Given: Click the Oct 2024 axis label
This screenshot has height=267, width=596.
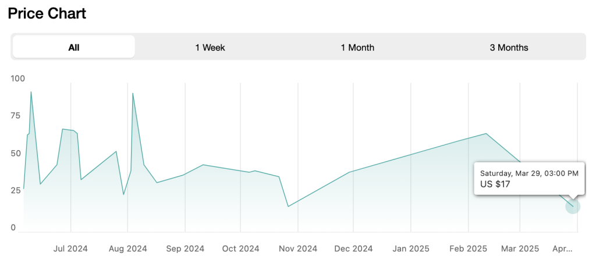Looking at the screenshot, I should (240, 248).
